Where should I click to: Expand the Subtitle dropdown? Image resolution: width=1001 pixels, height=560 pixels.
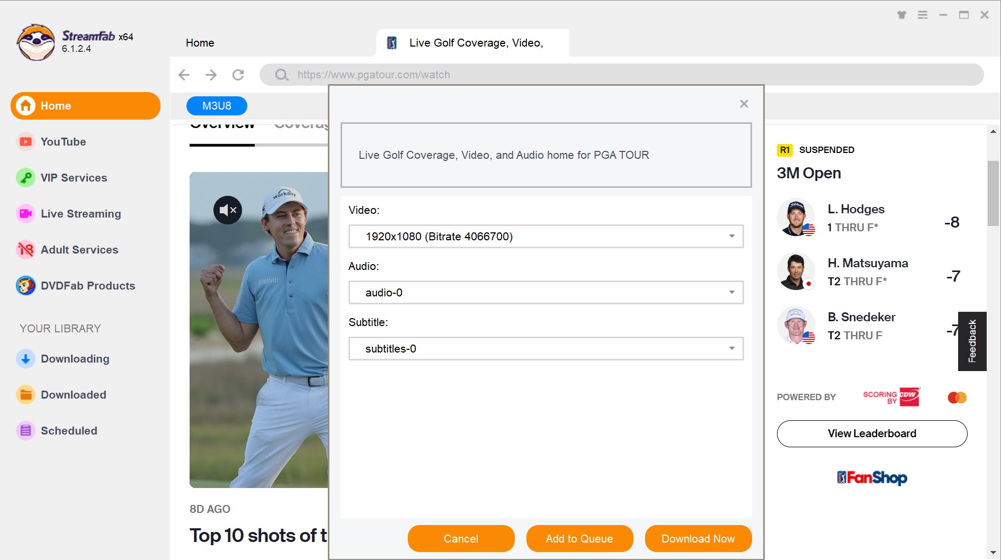point(546,349)
